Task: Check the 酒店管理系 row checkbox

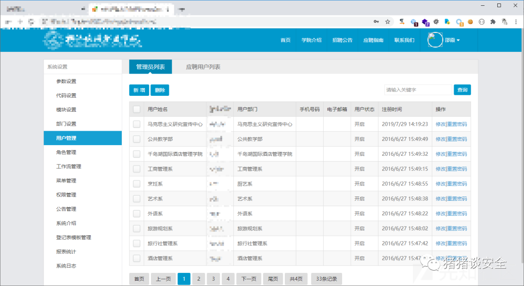Action: (137, 258)
